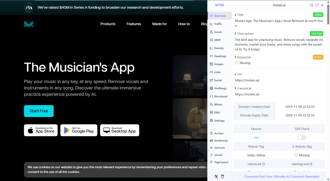Open the Issues section

[218, 32]
